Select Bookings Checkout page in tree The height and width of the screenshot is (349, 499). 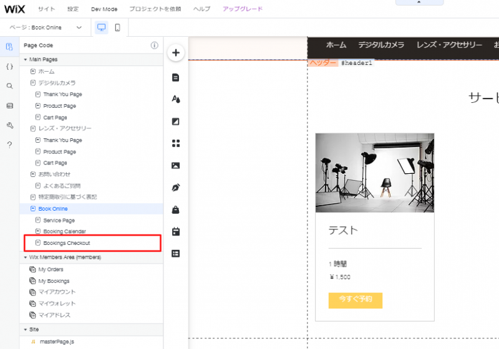(x=67, y=242)
